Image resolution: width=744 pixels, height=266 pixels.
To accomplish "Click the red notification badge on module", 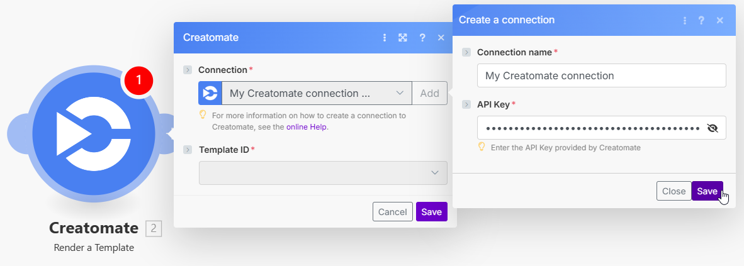I will pos(138,80).
